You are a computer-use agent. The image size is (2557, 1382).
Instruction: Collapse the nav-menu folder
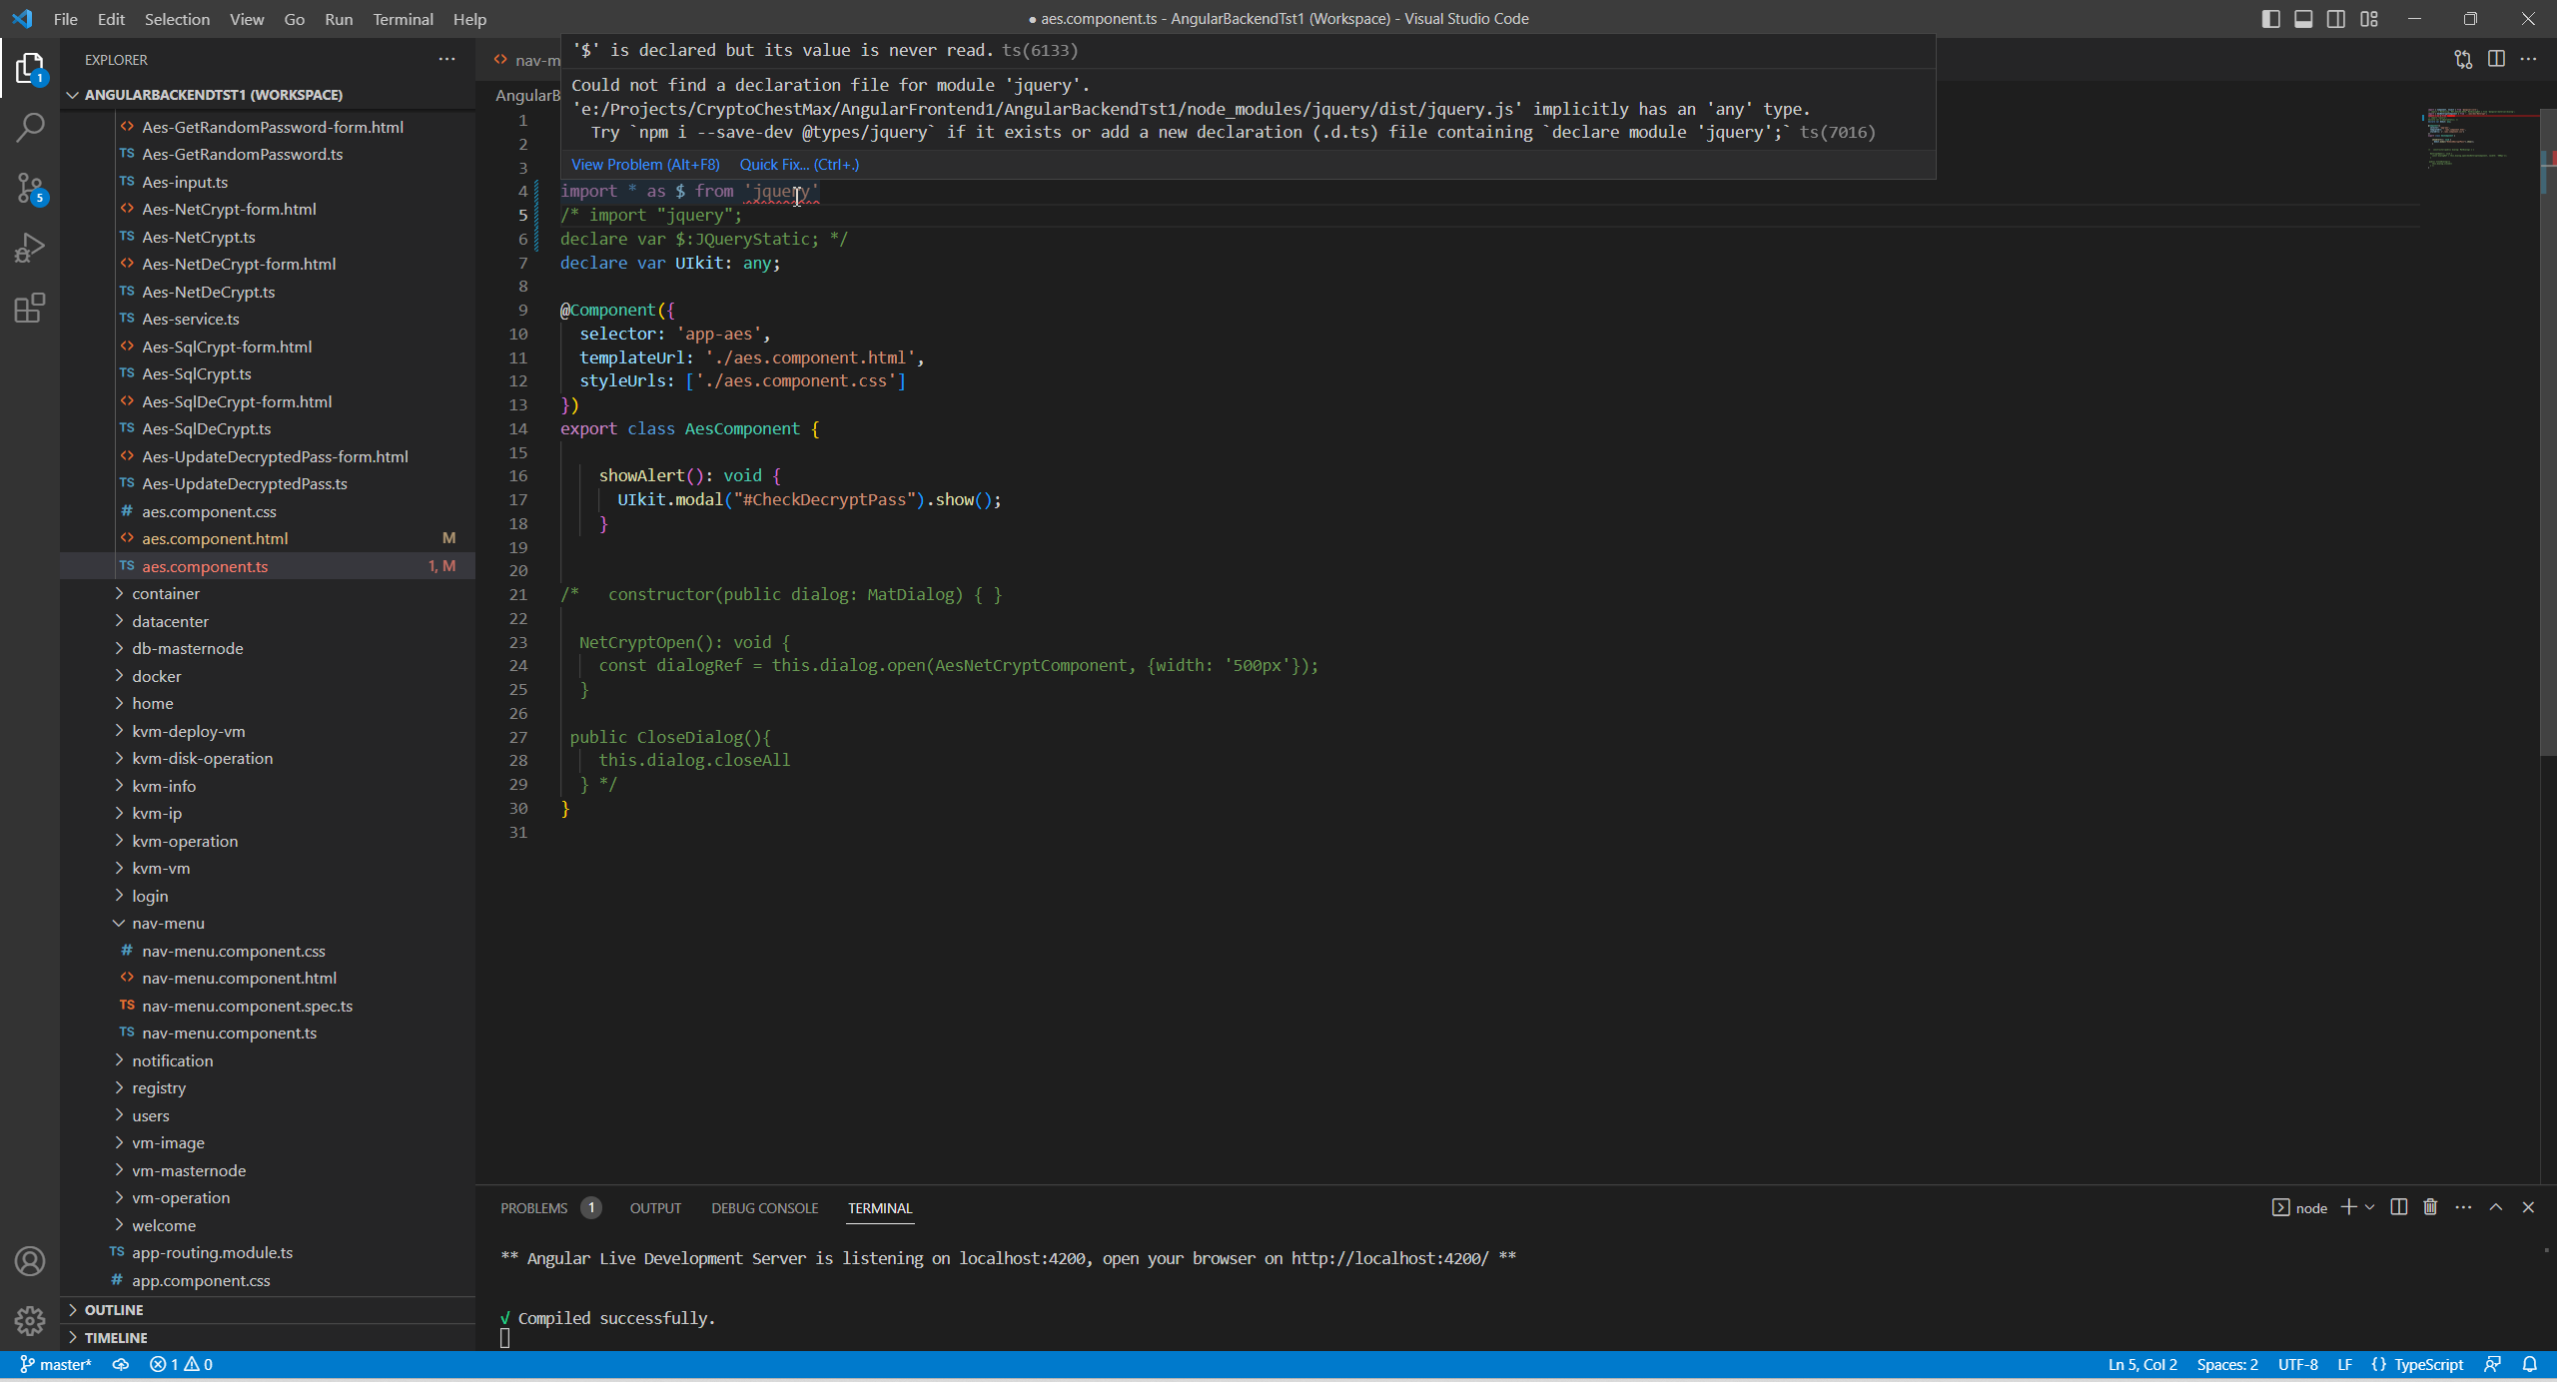click(168, 923)
